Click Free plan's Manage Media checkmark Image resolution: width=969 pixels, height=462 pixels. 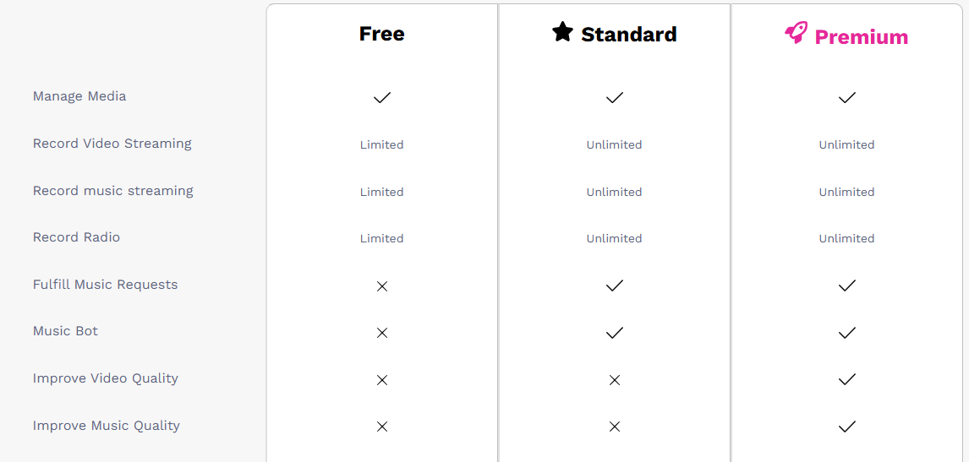pos(382,98)
